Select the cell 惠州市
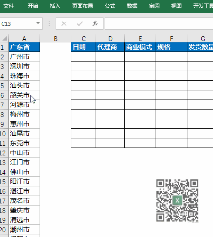This screenshot has width=213, height=237. 24,124
